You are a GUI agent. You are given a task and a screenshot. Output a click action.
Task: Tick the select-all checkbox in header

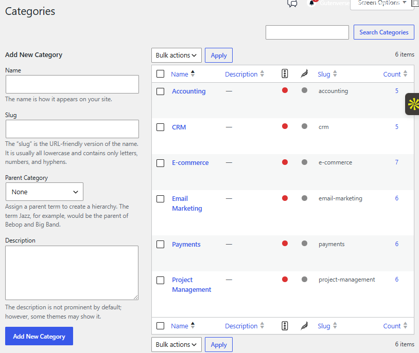pos(160,73)
